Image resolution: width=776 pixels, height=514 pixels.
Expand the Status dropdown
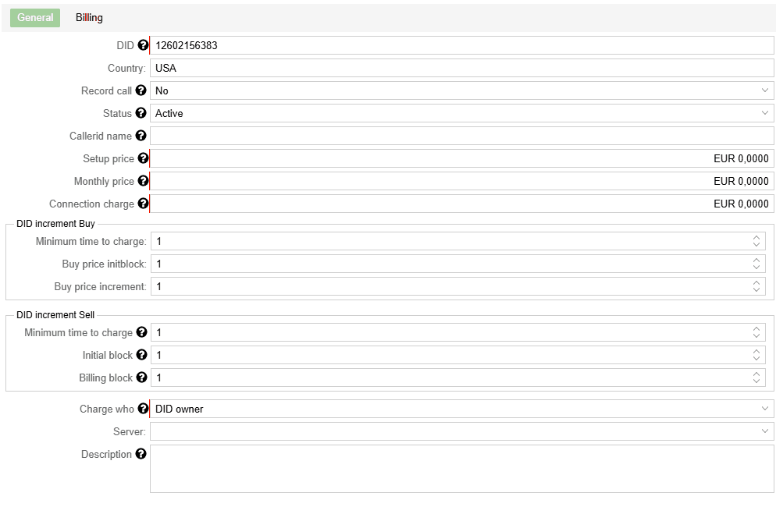(461, 113)
